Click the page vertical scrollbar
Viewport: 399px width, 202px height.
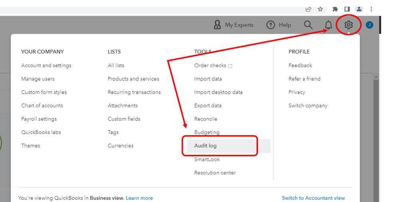[375, 139]
